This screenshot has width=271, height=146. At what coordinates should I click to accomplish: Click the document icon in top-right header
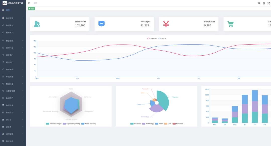coord(264,3)
